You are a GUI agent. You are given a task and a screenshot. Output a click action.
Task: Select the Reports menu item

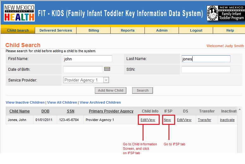coord(128,30)
